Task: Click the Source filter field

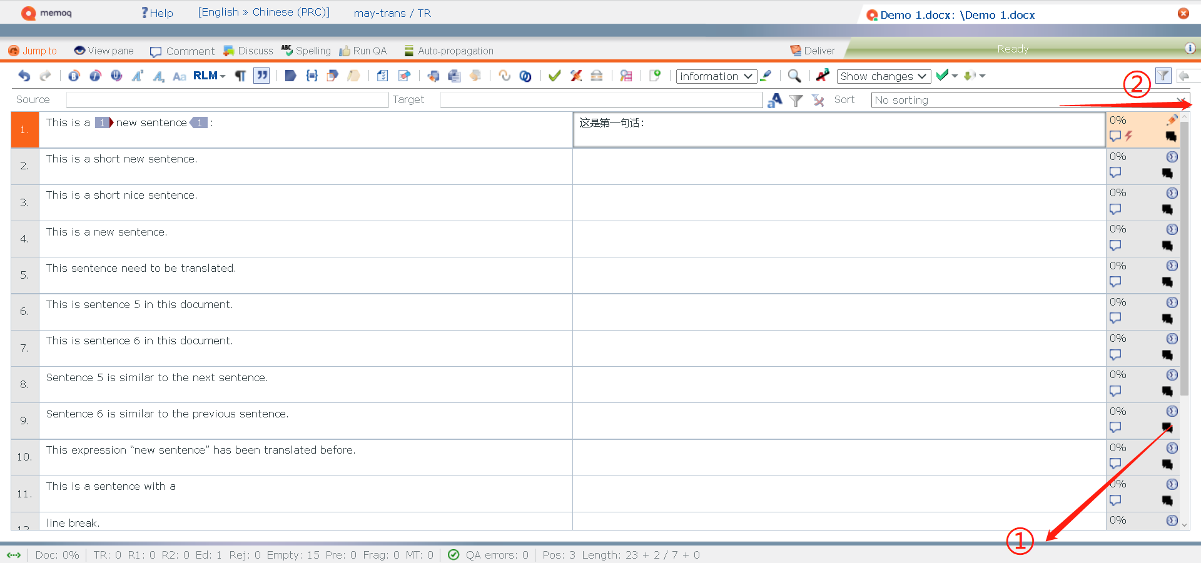Action: [227, 100]
